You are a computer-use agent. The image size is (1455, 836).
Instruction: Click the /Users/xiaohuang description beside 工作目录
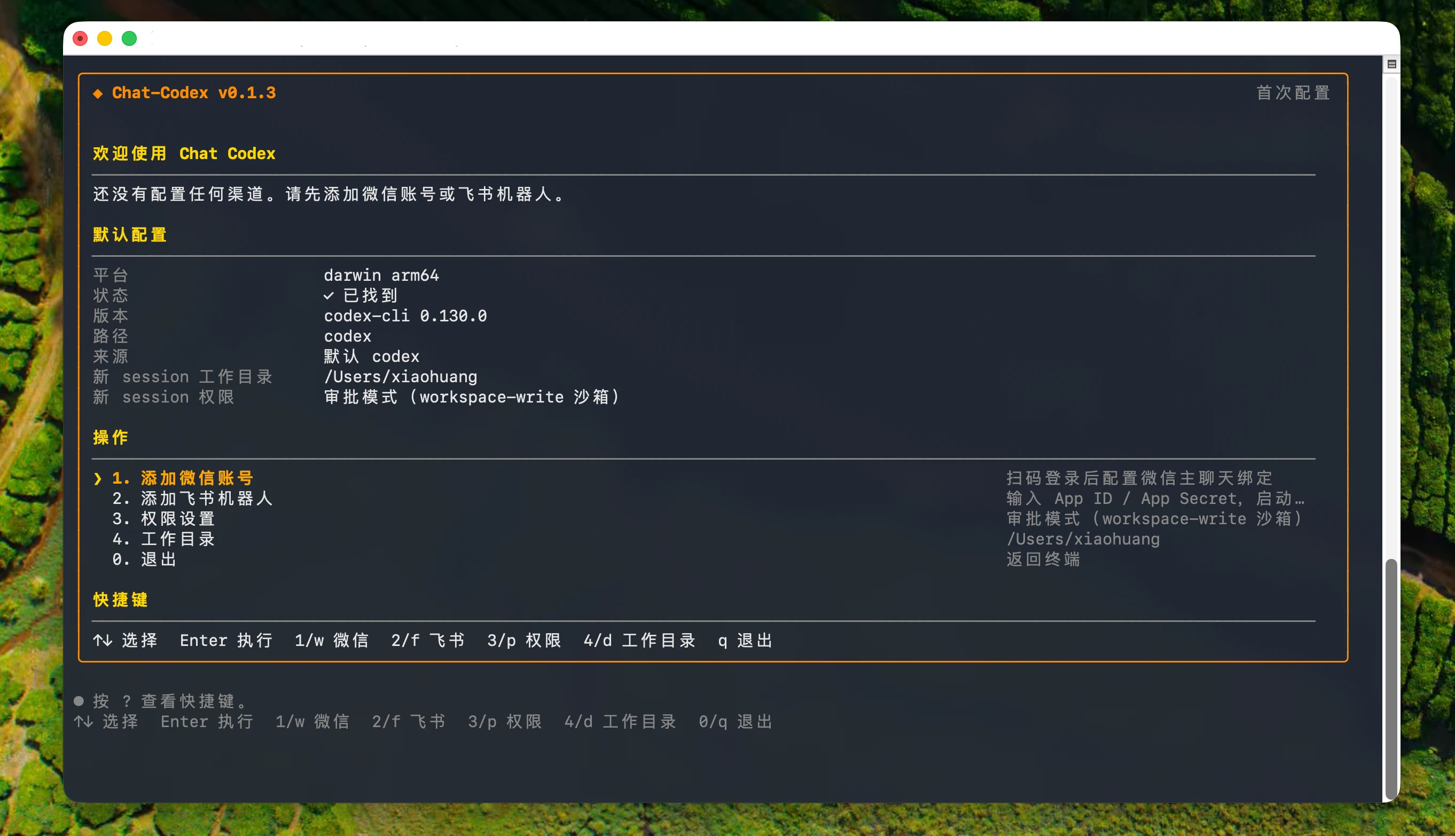(x=1083, y=539)
